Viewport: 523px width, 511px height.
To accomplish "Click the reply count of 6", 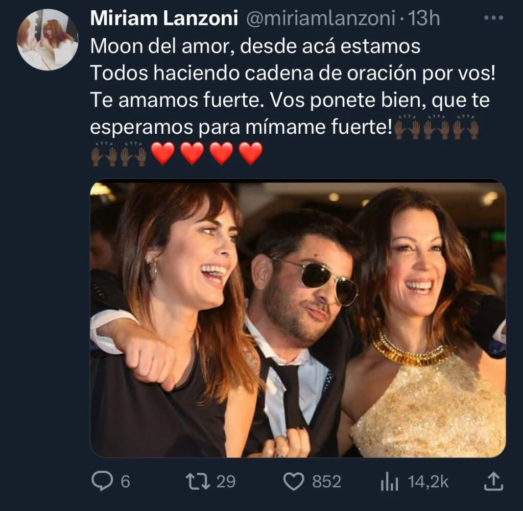I will point(125,481).
